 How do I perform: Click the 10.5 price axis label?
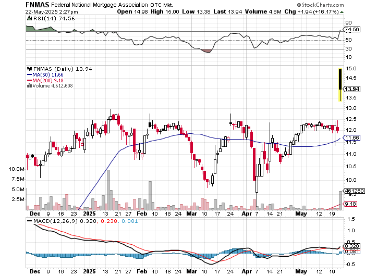pyautogui.click(x=351, y=167)
